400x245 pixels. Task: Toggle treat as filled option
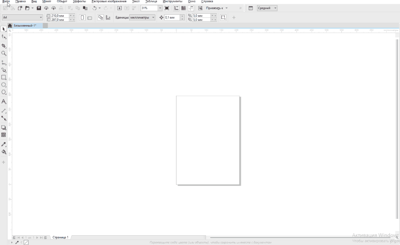pyautogui.click(x=223, y=18)
